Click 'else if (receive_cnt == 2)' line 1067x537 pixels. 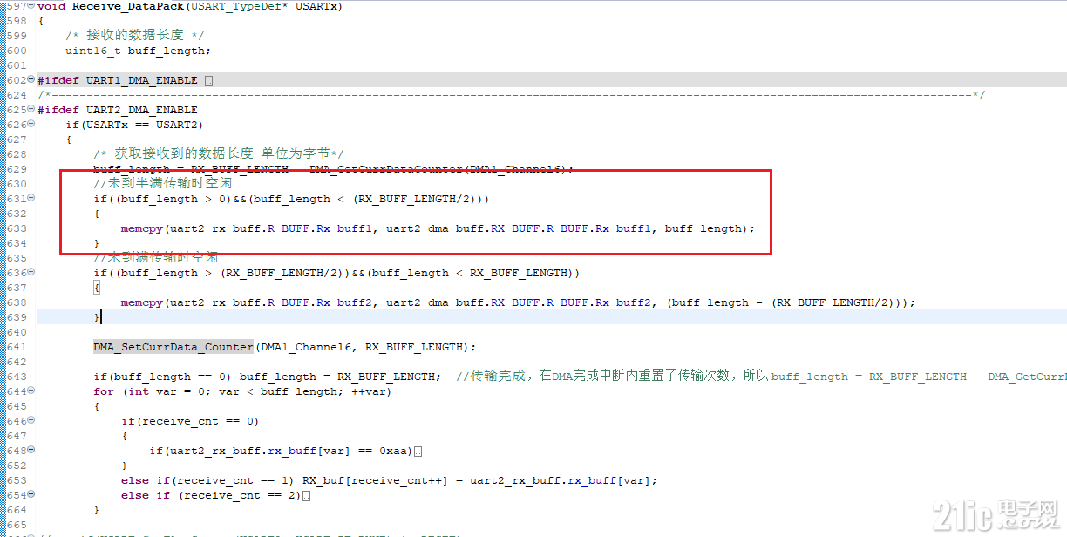pyautogui.click(x=211, y=495)
